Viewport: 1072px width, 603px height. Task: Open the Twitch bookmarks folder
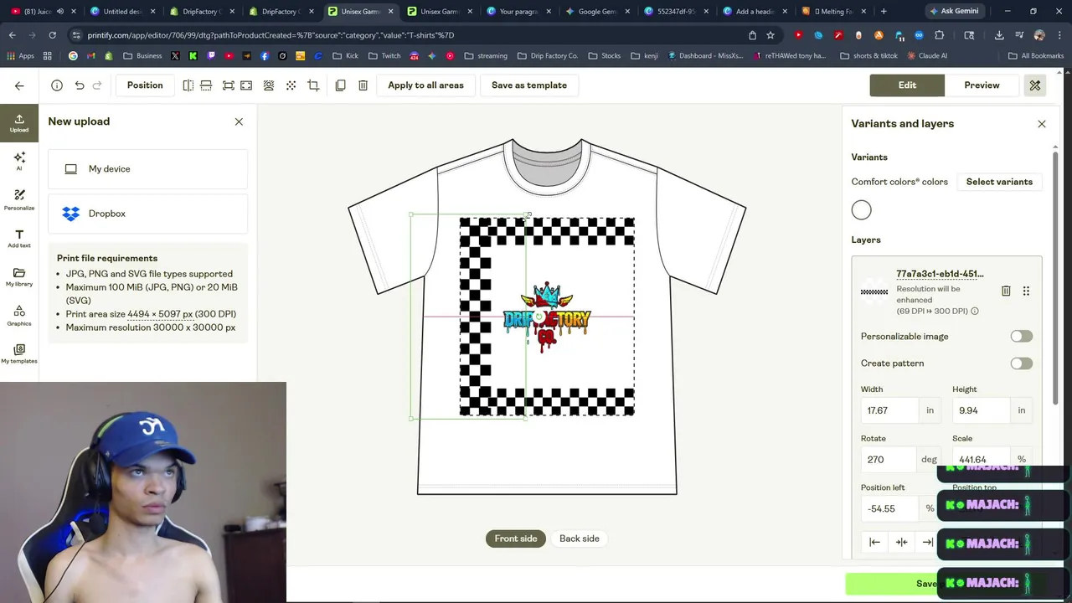tap(384, 56)
